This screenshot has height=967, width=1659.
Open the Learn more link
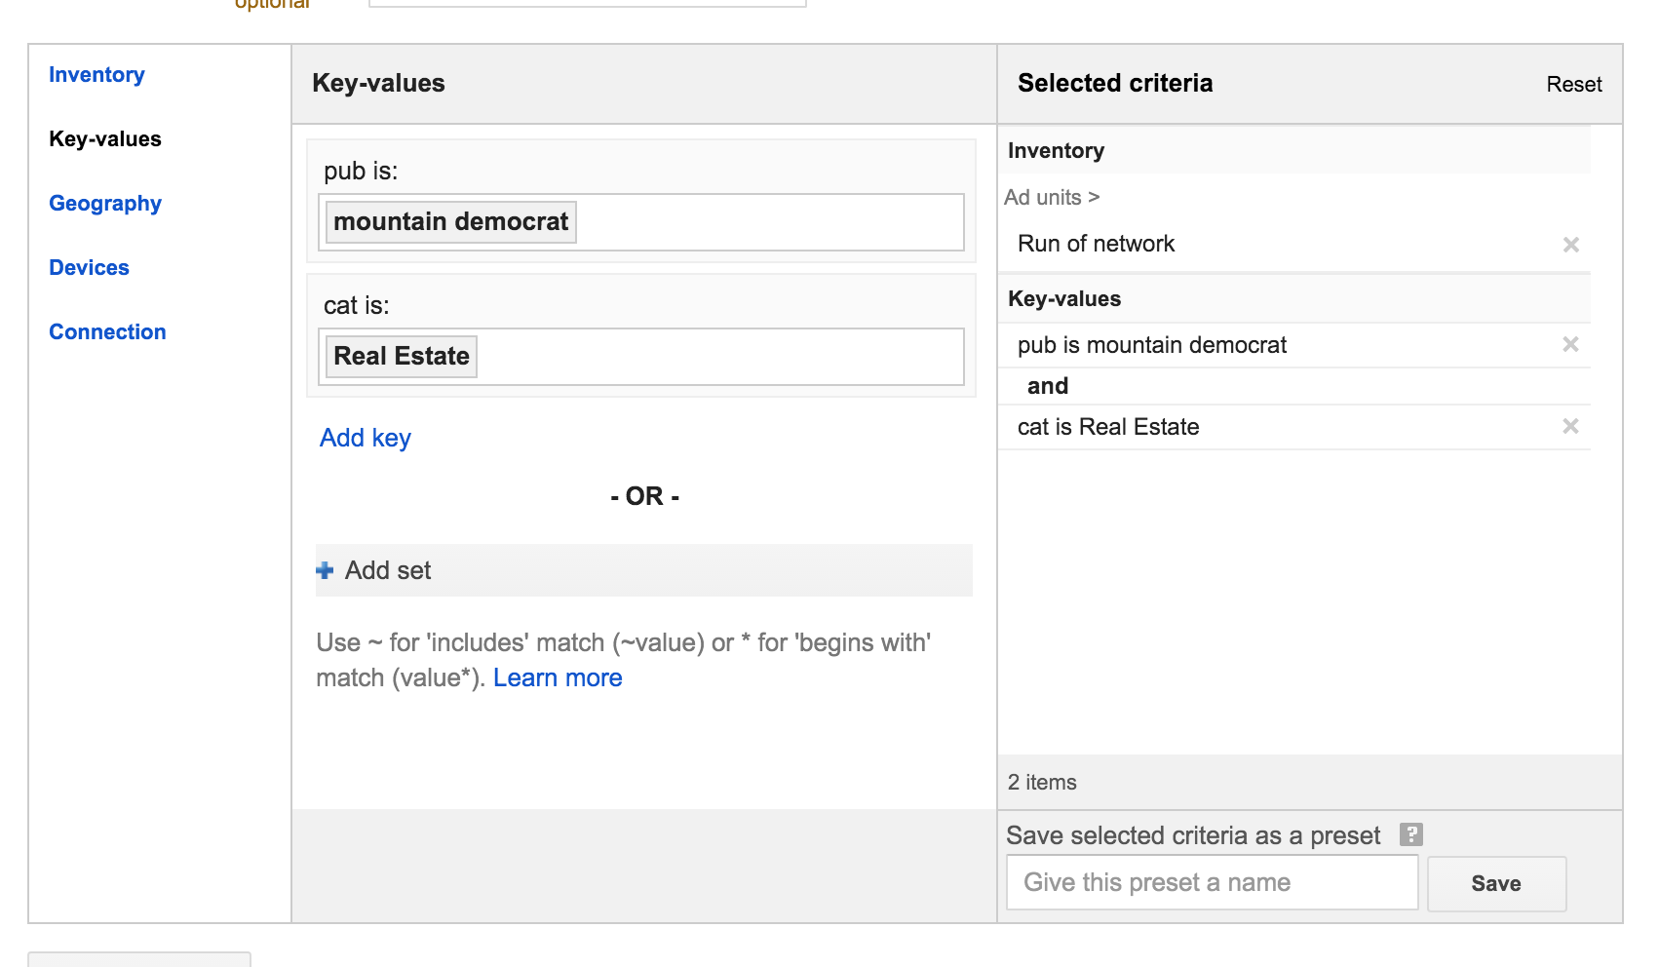coord(558,678)
